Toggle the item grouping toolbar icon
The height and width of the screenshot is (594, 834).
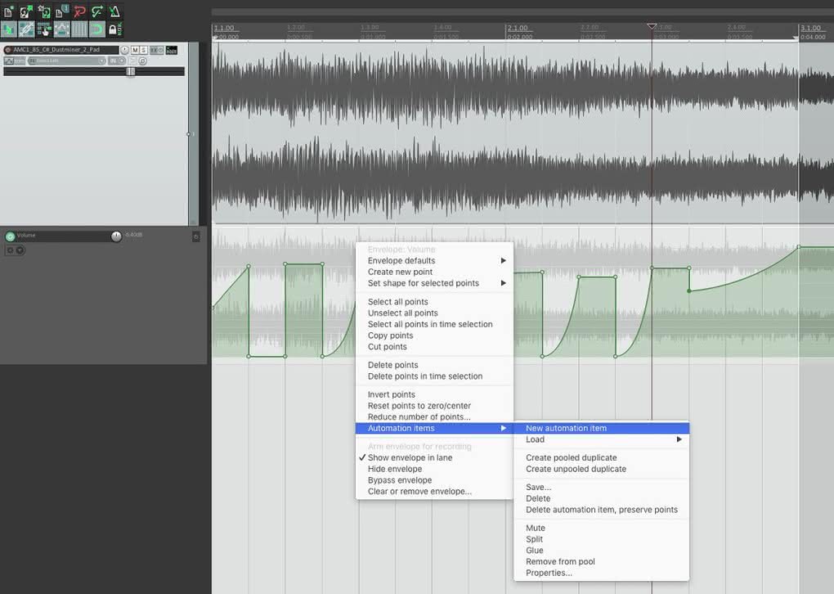26,29
